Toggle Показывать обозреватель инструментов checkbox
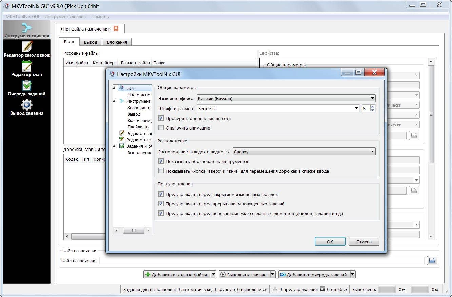Screen dimensions: 452x297 [161, 161]
